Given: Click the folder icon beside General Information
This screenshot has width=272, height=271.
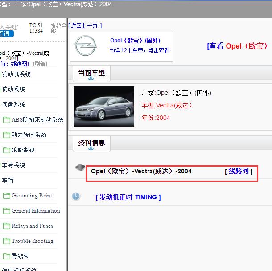Looking at the screenshot, I should click(7, 211).
